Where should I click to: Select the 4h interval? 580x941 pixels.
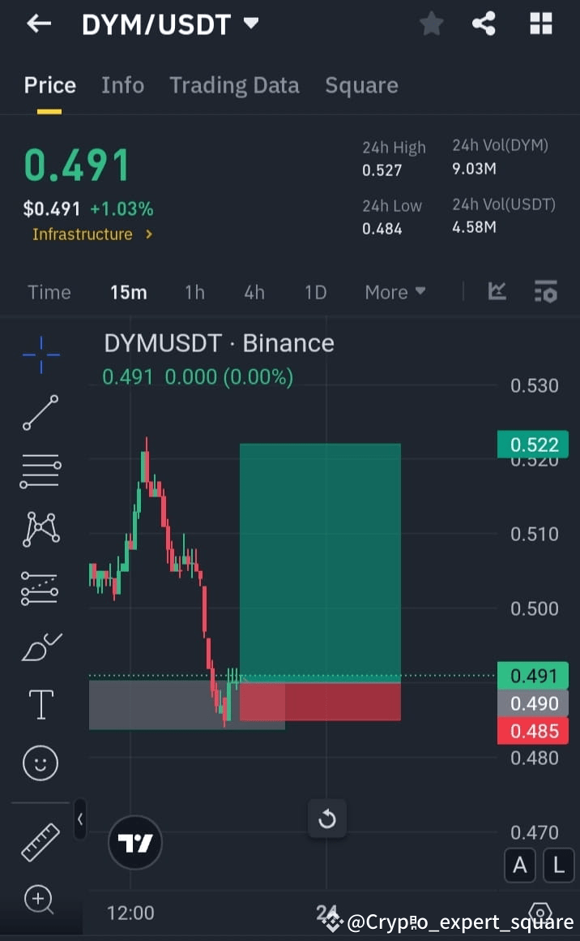[x=254, y=292]
